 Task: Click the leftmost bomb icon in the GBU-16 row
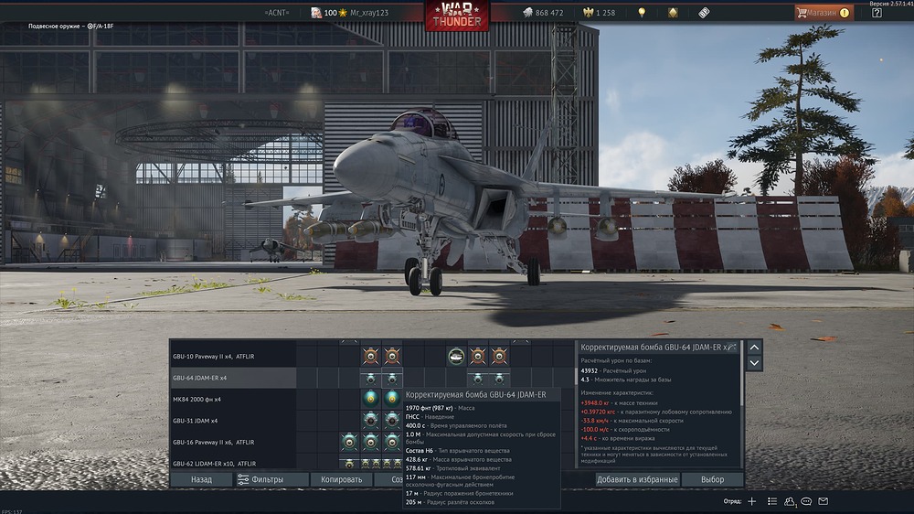pos(348,442)
